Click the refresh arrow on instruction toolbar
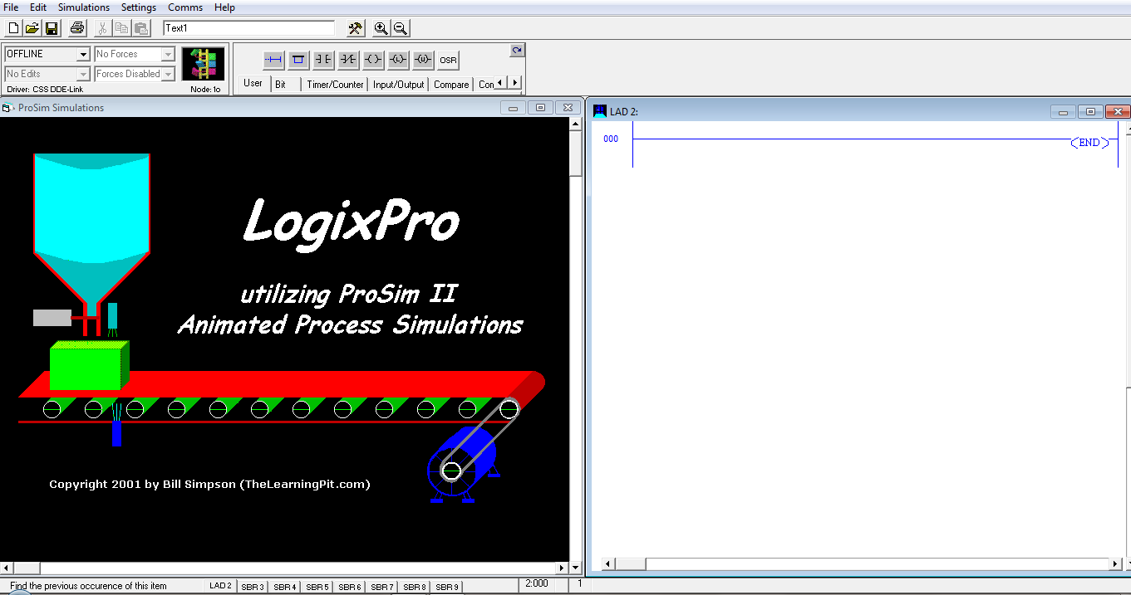 (x=517, y=50)
